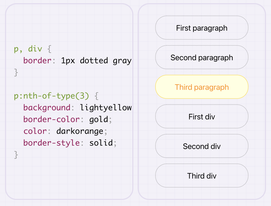Select the First div box
This screenshot has width=271, height=206.
pyautogui.click(x=202, y=116)
